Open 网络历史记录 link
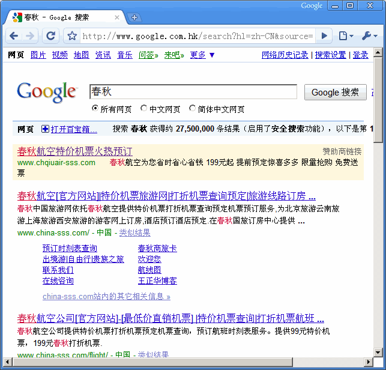386x370 pixels. pyautogui.click(x=285, y=55)
